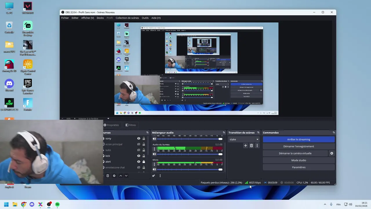Open the stake transition dropdown
The height and width of the screenshot is (209, 371).
[244, 139]
